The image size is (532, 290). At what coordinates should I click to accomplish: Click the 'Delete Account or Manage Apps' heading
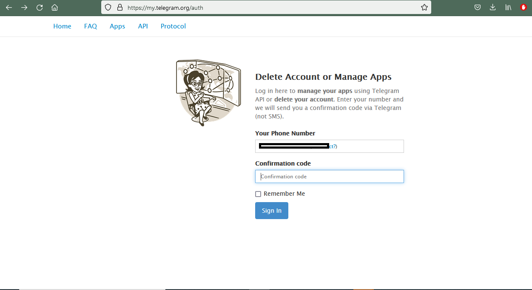point(323,77)
